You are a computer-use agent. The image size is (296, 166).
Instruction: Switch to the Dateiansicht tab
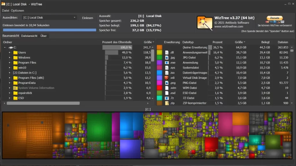(x=29, y=36)
